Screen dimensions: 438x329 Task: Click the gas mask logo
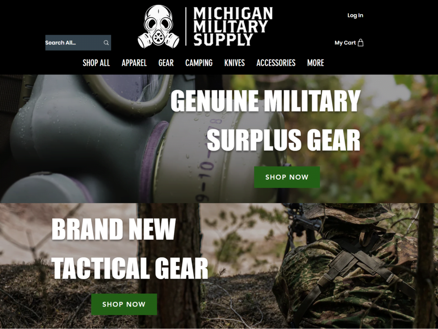click(x=158, y=27)
